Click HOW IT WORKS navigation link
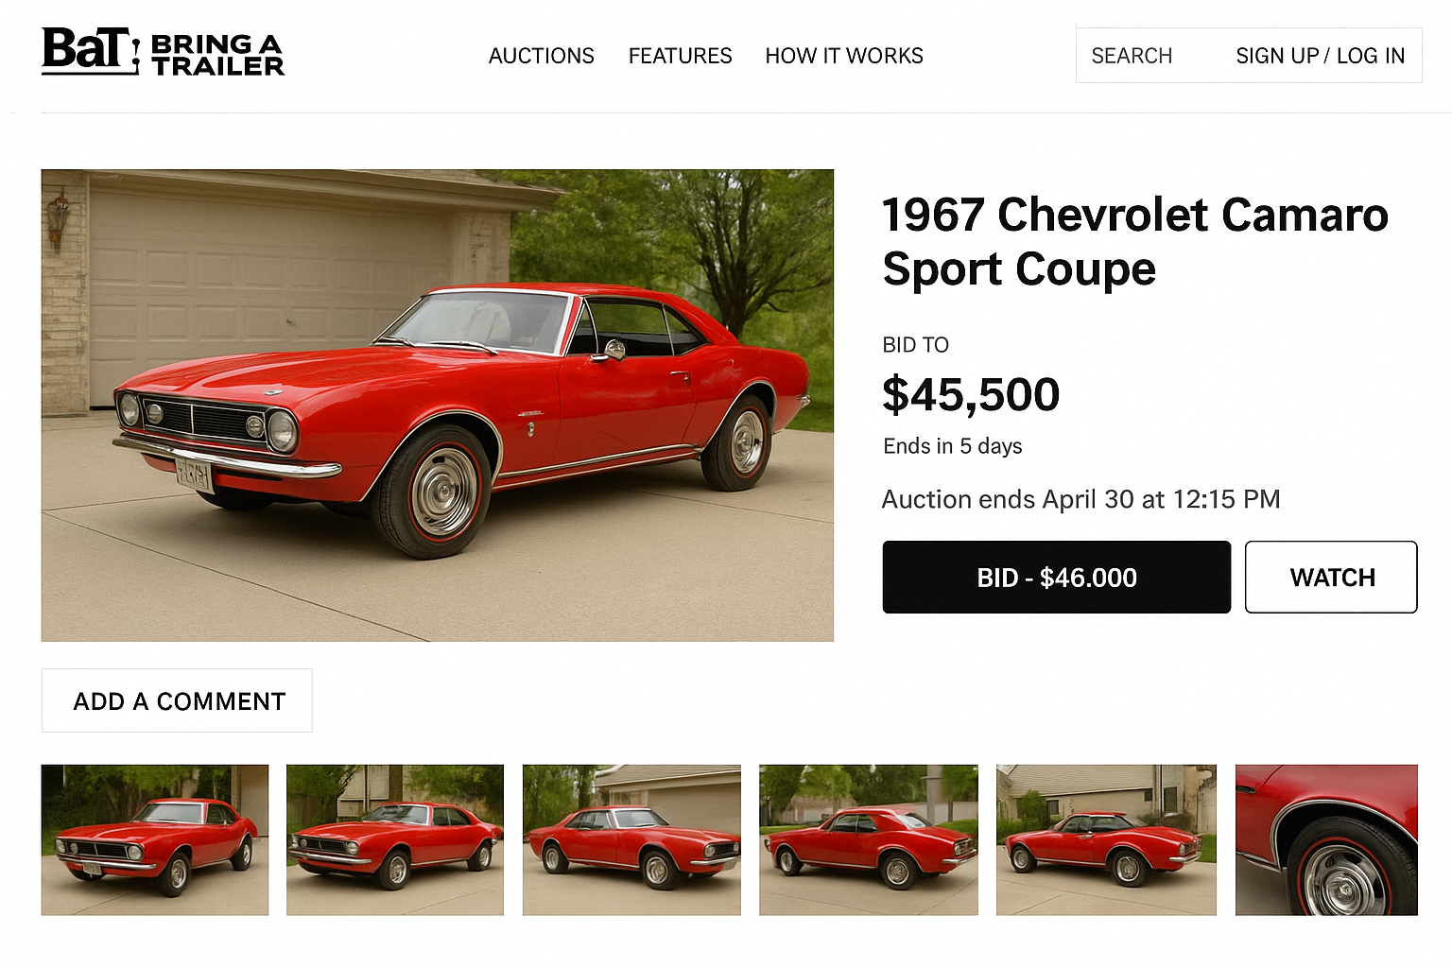 [843, 56]
